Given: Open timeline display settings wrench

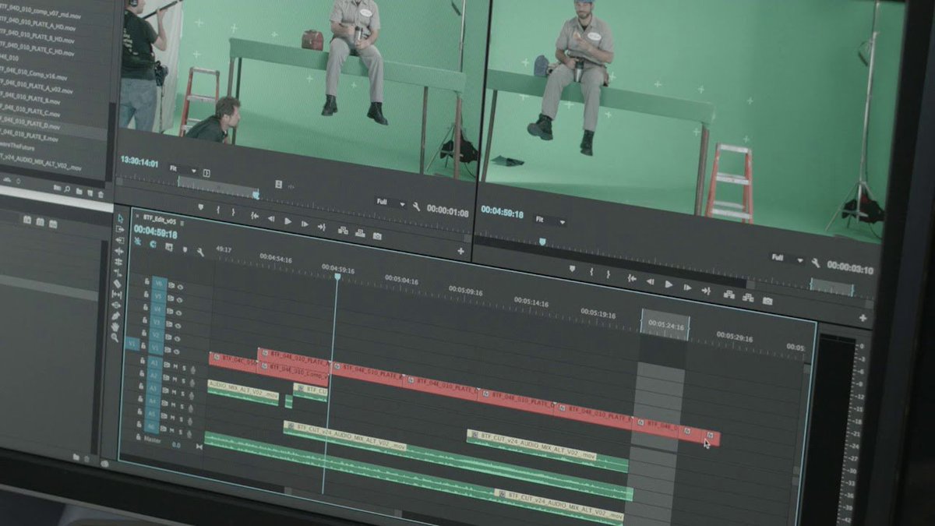Looking at the screenshot, I should 200,252.
